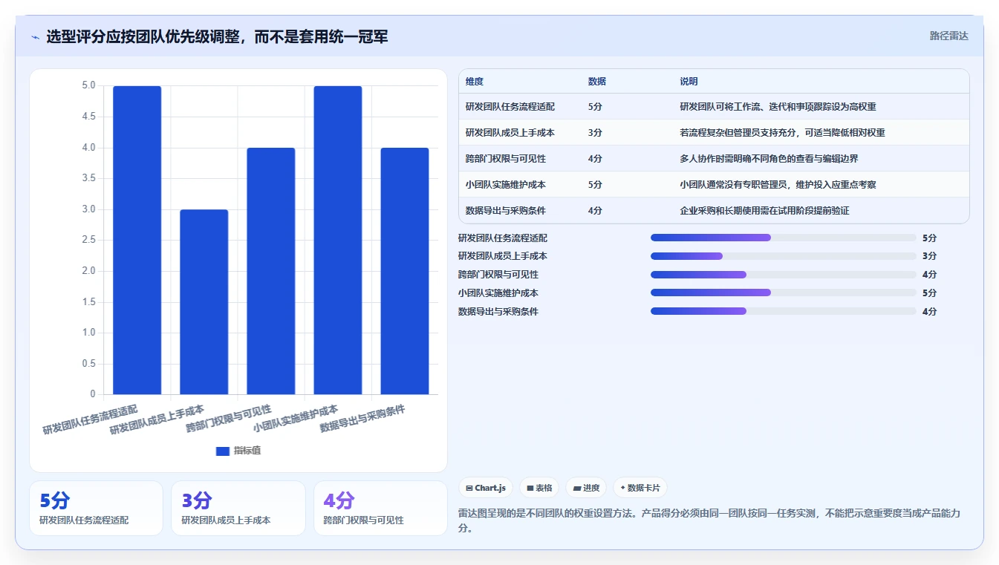Click the x-axis label 数据导出与采购条件

pyautogui.click(x=362, y=419)
